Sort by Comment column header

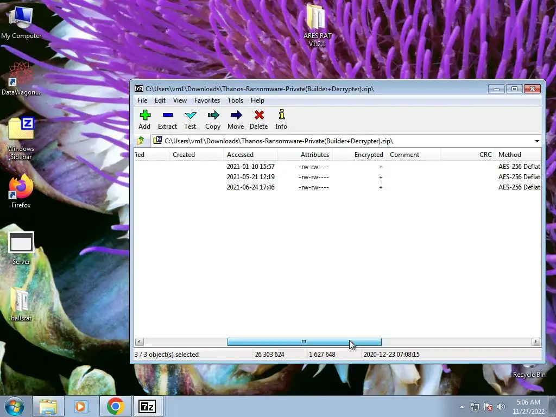coord(413,155)
